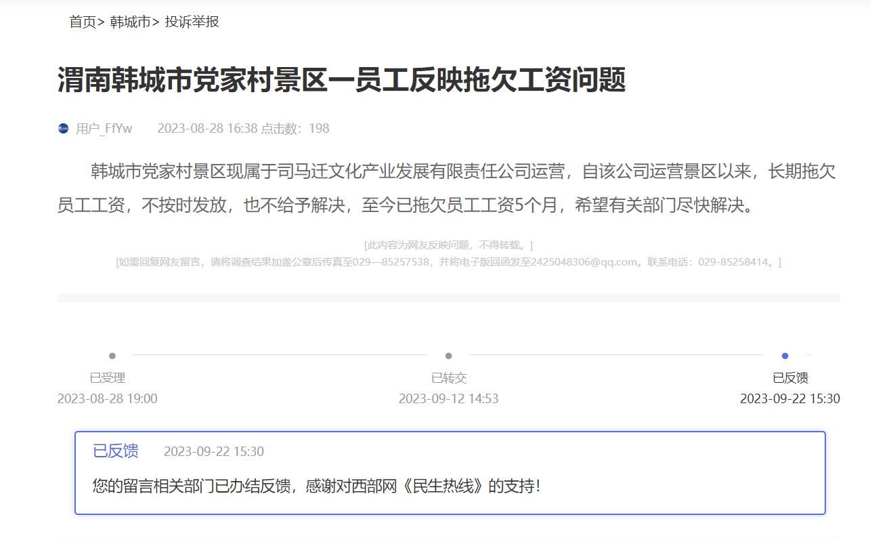The height and width of the screenshot is (538, 870).
Task: Click the user avatar icon beside 用户_FfYw
Action: pos(64,128)
